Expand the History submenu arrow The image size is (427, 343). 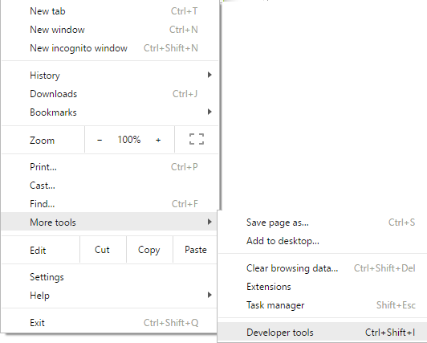click(209, 75)
